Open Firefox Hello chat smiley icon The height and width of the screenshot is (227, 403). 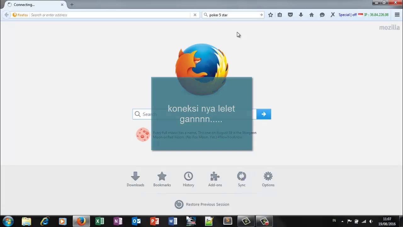tap(322, 15)
